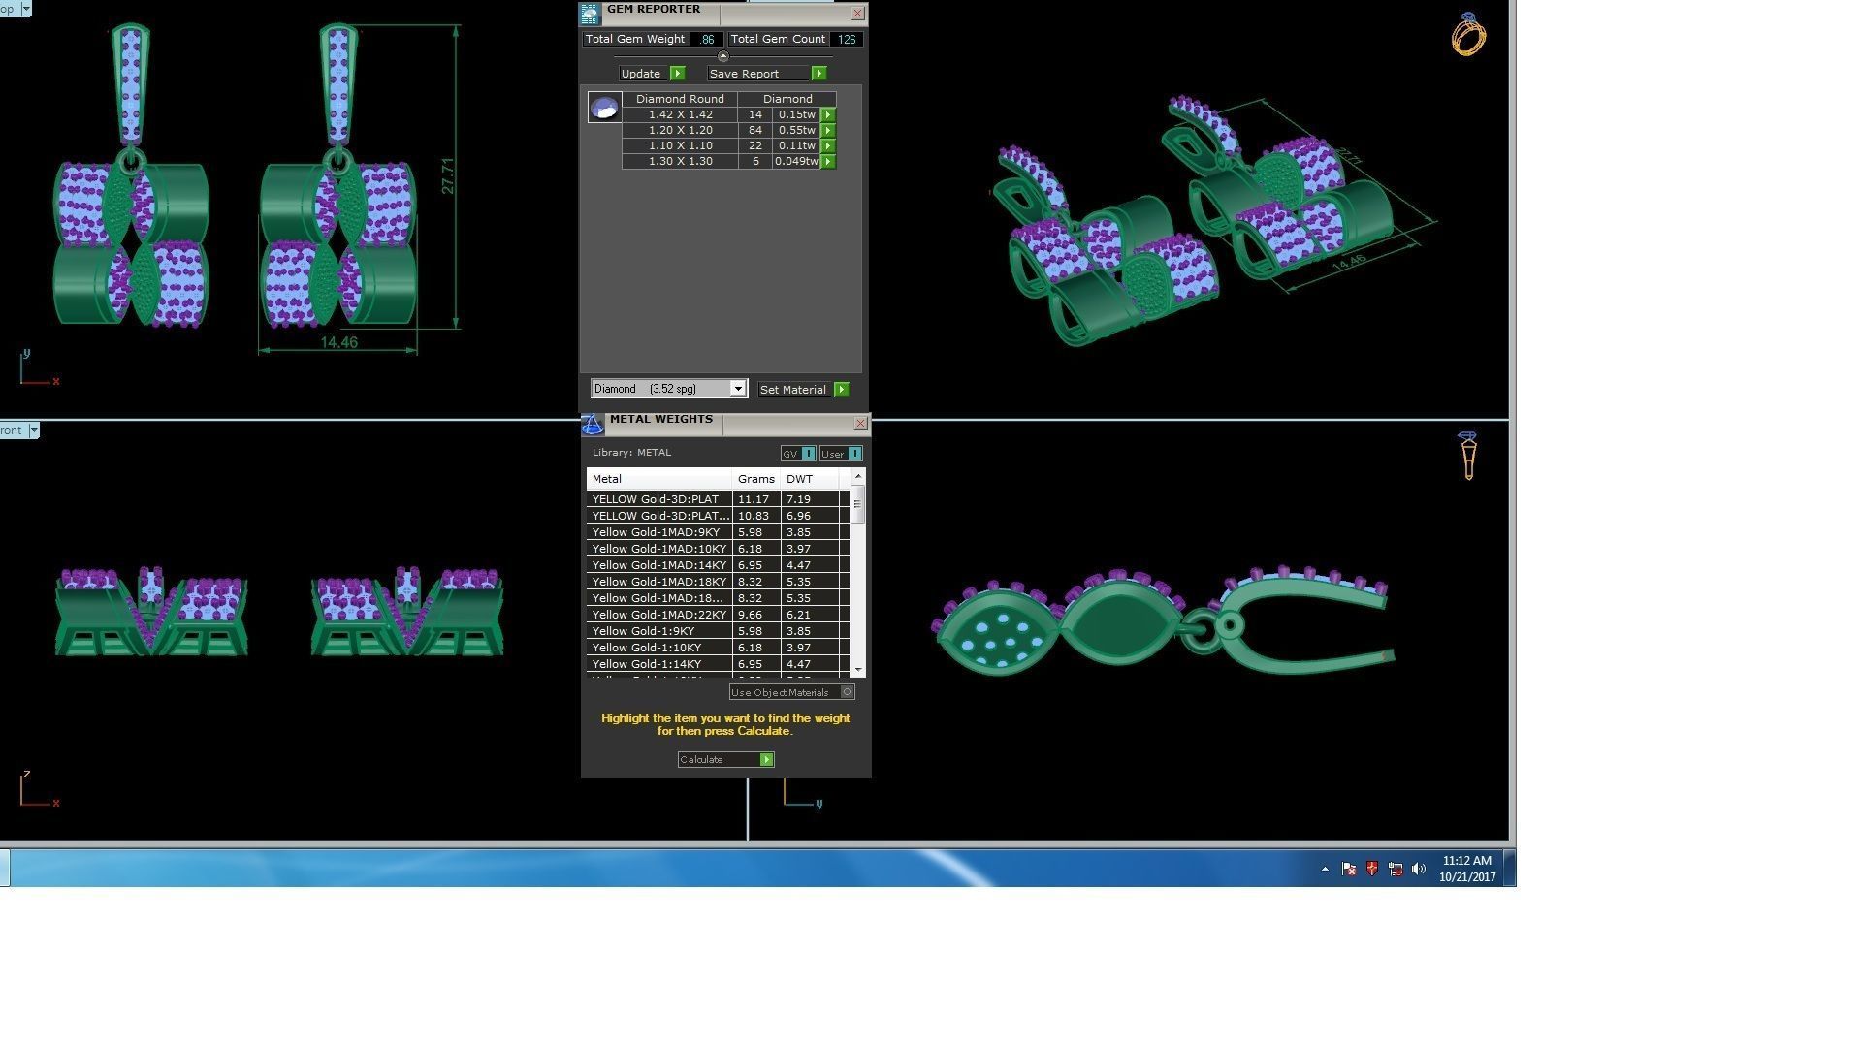The image size is (1862, 1047).
Task: Click the ring icon in perspective viewport
Action: point(1468,36)
